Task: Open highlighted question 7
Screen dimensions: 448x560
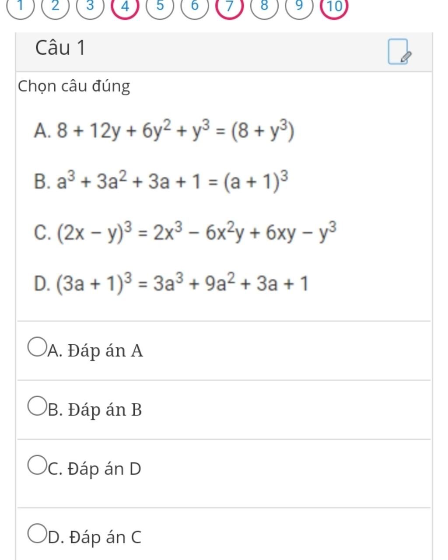Action: point(230,7)
